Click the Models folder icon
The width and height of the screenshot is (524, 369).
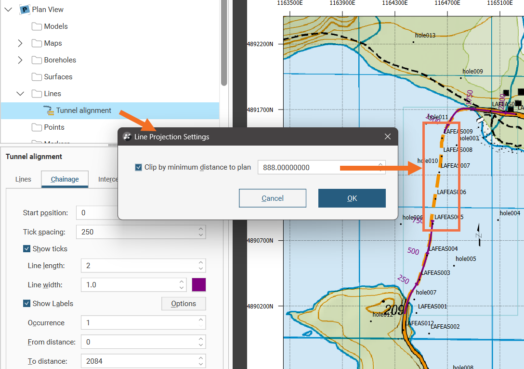pyautogui.click(x=37, y=26)
